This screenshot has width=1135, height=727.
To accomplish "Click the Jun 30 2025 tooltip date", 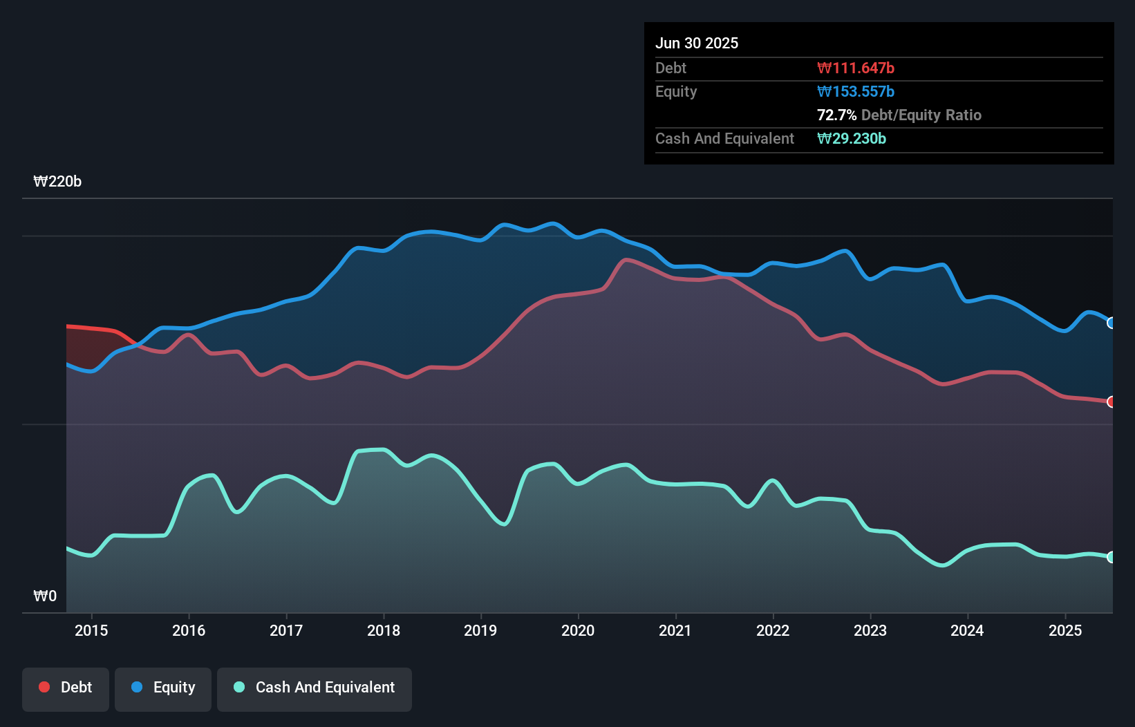I will tap(697, 43).
